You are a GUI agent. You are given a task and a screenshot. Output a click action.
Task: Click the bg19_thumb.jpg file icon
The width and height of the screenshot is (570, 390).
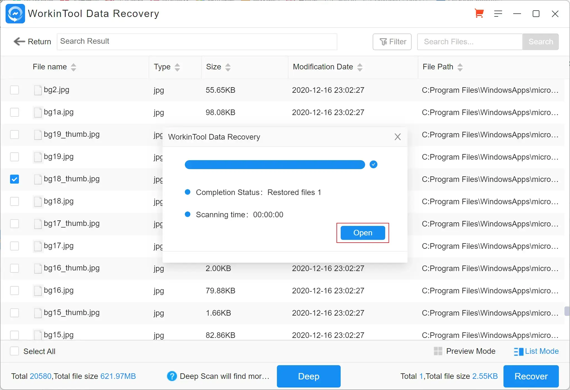pyautogui.click(x=38, y=135)
